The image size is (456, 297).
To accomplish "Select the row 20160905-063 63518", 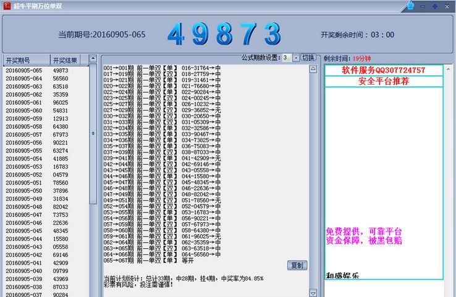I will (46, 86).
